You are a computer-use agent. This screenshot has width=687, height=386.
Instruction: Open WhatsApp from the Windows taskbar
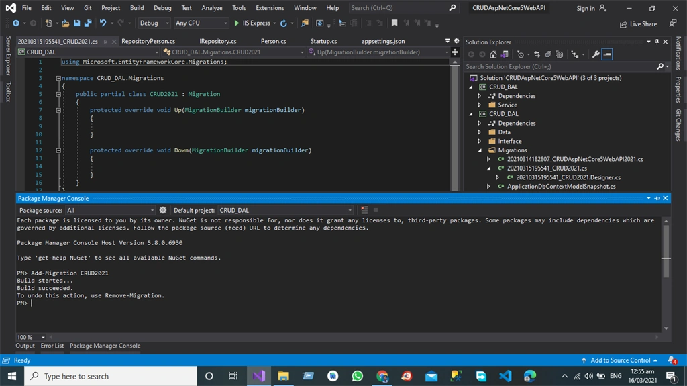(358, 376)
